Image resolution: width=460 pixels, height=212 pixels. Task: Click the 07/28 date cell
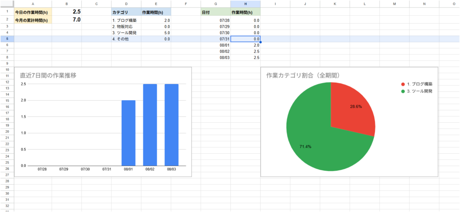coord(216,21)
